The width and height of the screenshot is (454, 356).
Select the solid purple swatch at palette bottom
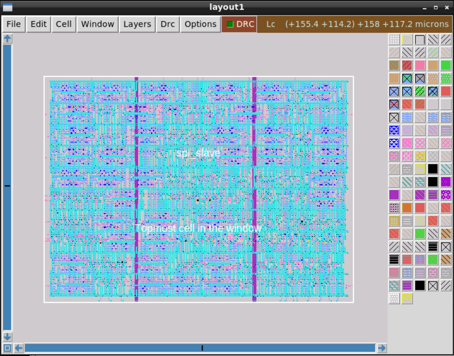coord(394,194)
